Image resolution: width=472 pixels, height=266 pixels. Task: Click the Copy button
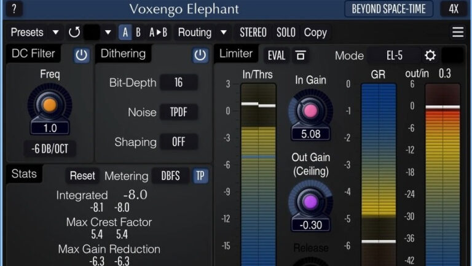click(x=315, y=33)
